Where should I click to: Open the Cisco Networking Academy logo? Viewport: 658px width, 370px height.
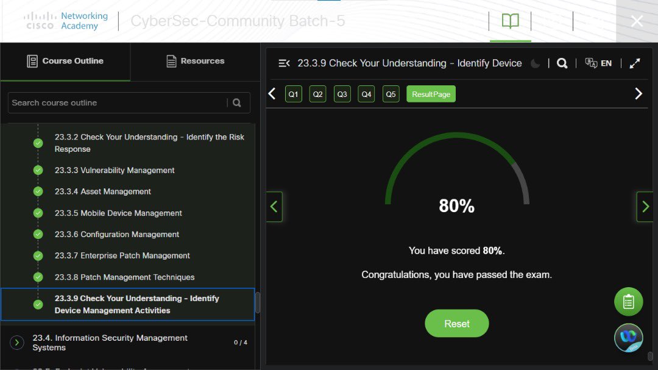(66, 21)
